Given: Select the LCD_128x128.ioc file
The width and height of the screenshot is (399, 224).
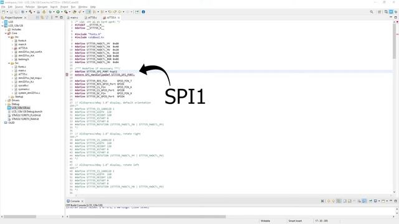Looking at the screenshot, I should (x=21, y=108).
